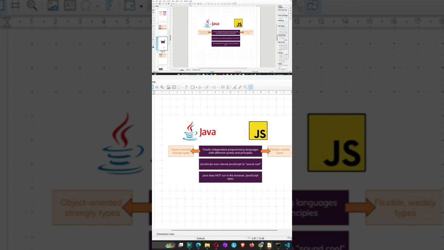Switch to Controls layer tab in small window
The height and width of the screenshot is (250, 444).
pyautogui.click(x=188, y=70)
